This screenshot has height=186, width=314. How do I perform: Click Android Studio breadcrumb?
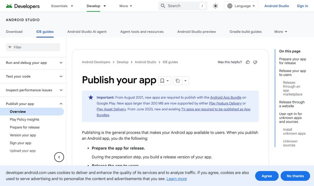point(145,62)
